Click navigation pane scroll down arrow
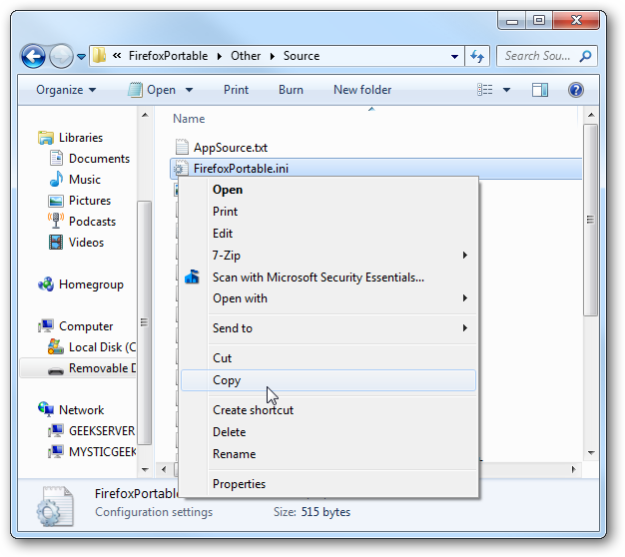 pos(145,470)
